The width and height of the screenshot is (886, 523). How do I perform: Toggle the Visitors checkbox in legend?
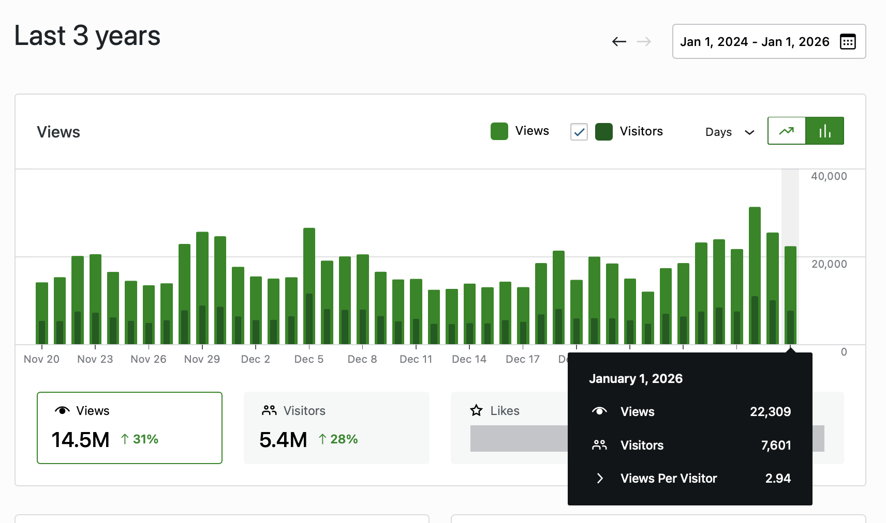(x=579, y=132)
